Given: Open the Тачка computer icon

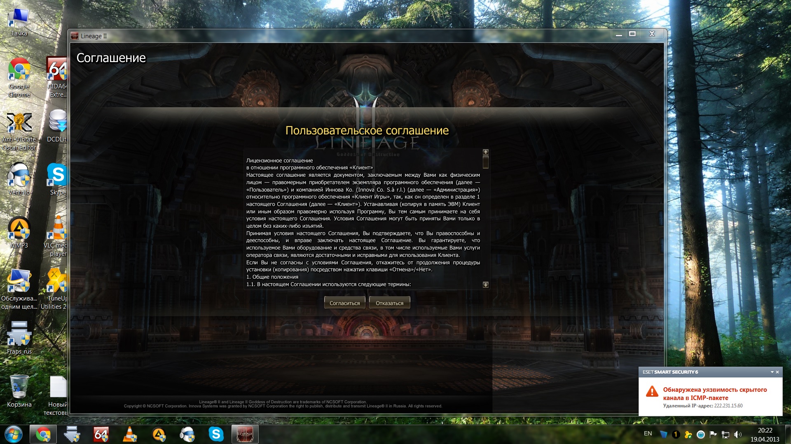Looking at the screenshot, I should click(19, 18).
